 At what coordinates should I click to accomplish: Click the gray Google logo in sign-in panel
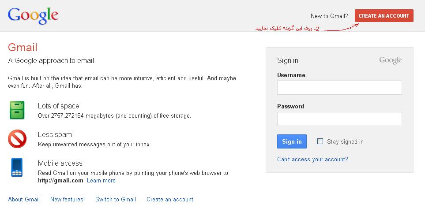click(390, 60)
